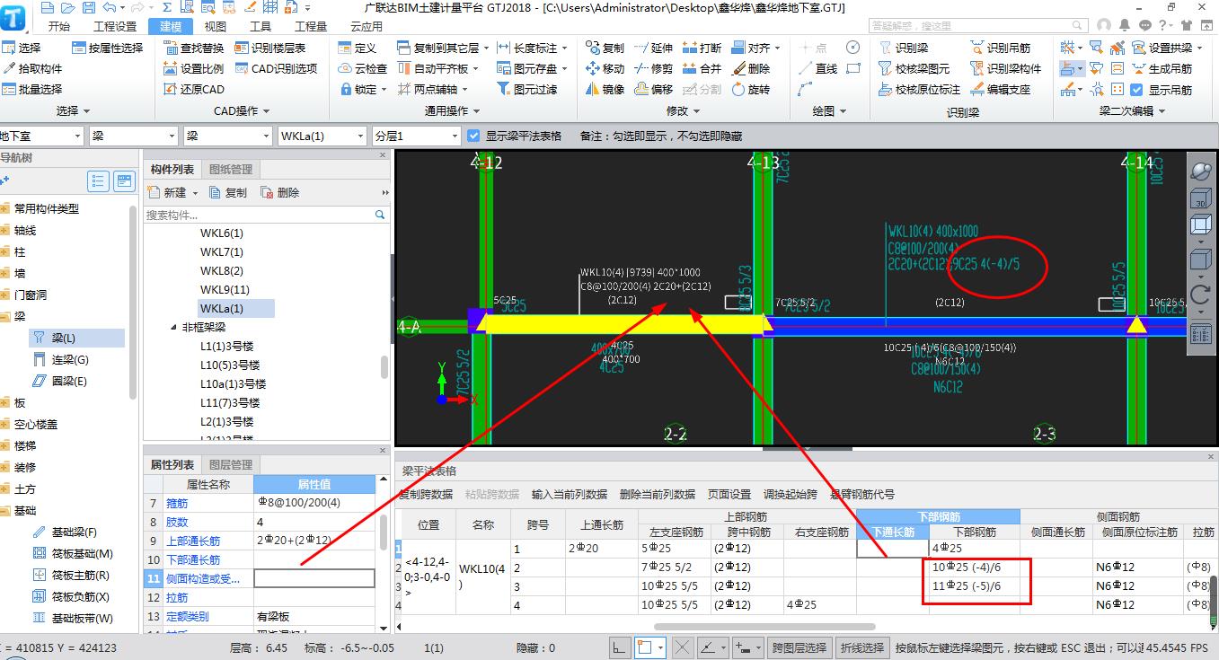Click 删除当前列数据 button

[x=658, y=494]
